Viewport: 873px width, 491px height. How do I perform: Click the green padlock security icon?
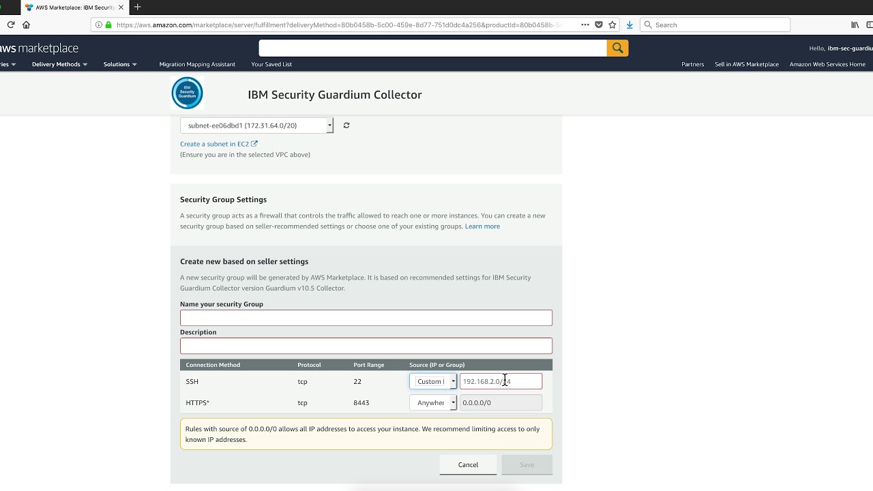pos(108,25)
